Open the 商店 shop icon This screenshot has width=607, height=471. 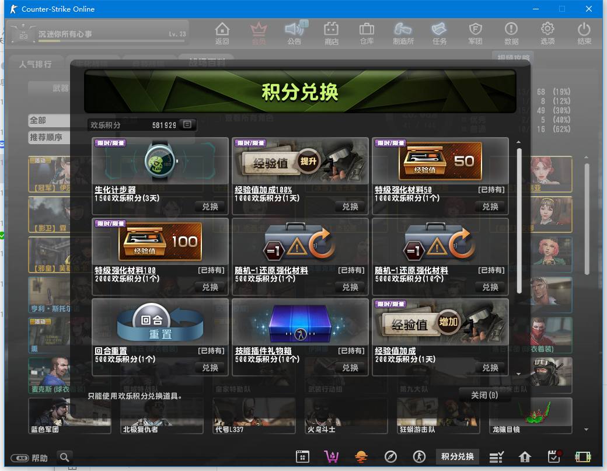(331, 33)
